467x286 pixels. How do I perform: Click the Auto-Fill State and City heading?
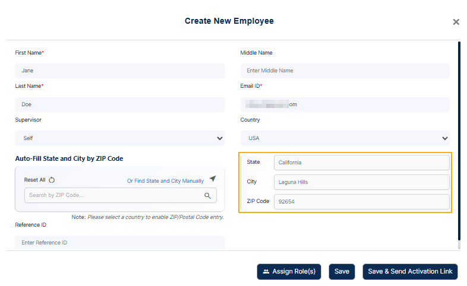pos(69,159)
